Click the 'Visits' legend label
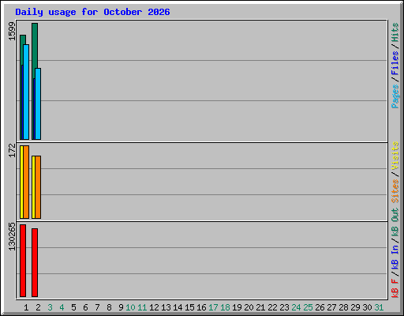The width and height of the screenshot is (404, 316). click(395, 156)
